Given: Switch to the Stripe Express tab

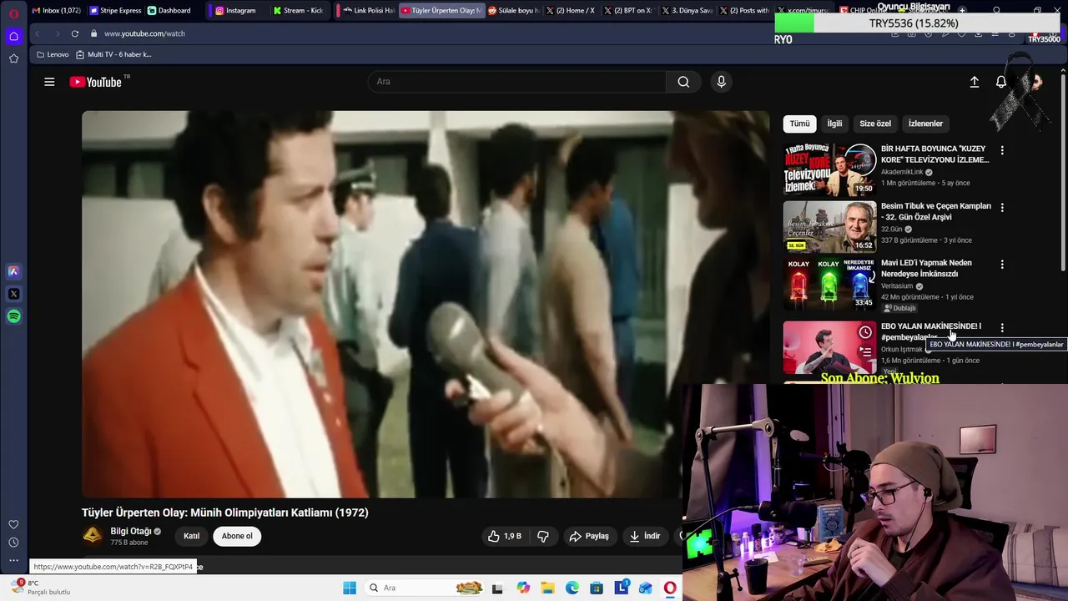Looking at the screenshot, I should pyautogui.click(x=115, y=10).
